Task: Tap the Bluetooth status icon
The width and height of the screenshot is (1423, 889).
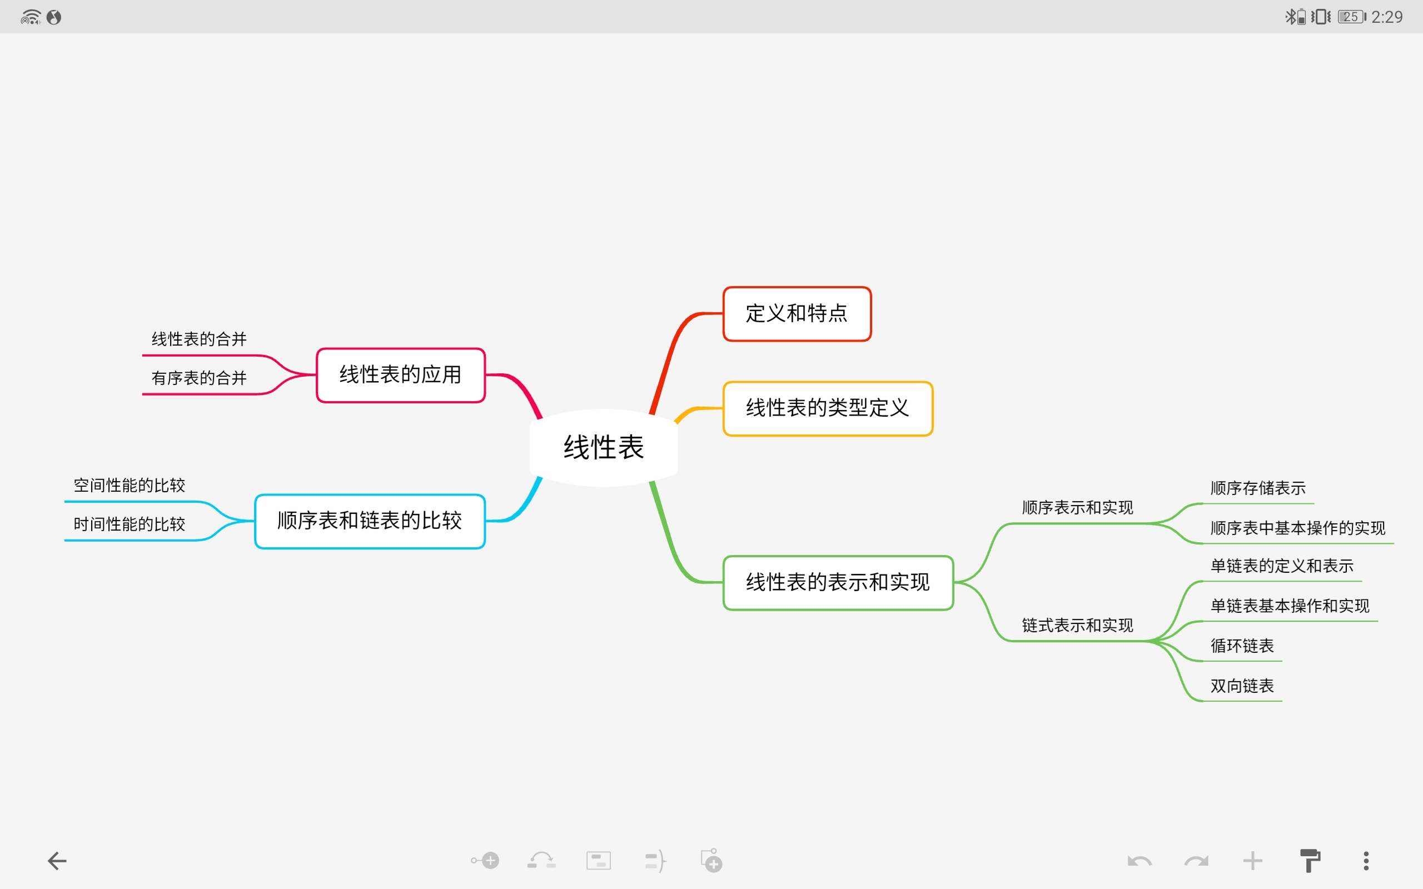Action: tap(1294, 17)
